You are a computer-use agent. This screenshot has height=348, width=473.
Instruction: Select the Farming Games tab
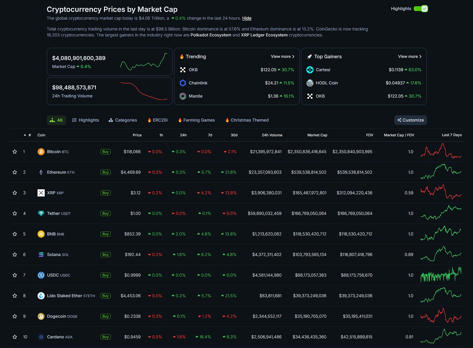pyautogui.click(x=197, y=120)
